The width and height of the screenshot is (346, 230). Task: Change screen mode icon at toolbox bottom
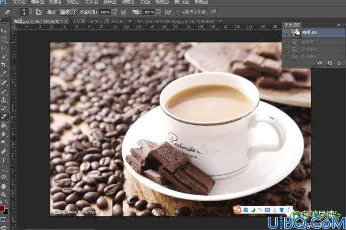(3, 228)
